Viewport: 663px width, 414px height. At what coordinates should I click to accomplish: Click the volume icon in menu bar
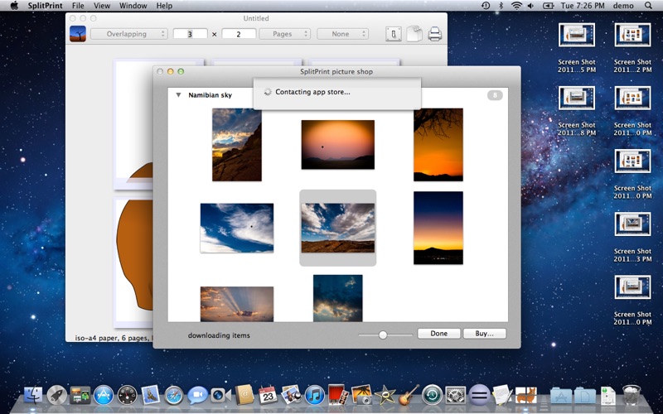click(530, 6)
